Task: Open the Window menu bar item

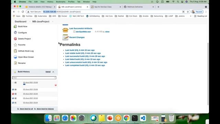Action: 86,2
